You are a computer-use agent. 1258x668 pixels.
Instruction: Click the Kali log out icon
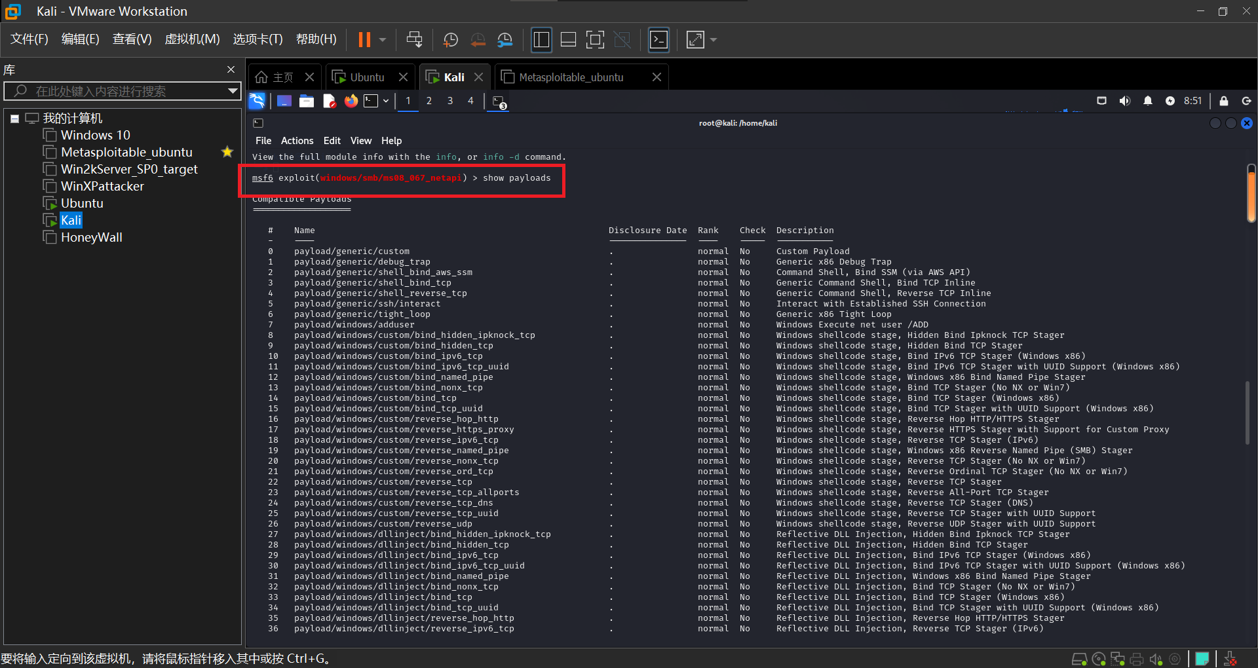click(x=1247, y=101)
